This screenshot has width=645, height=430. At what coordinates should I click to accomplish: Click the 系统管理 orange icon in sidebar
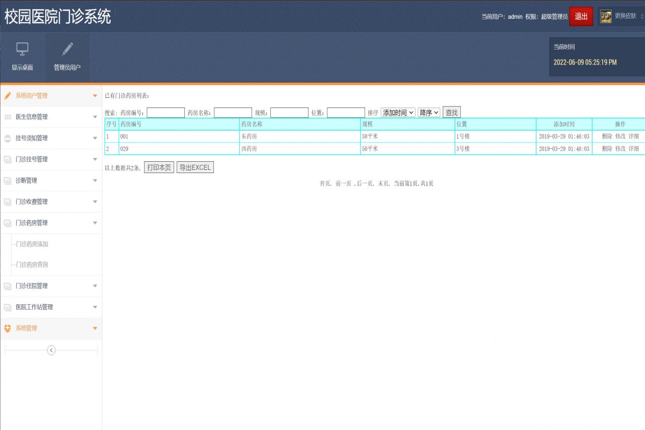[x=8, y=328]
